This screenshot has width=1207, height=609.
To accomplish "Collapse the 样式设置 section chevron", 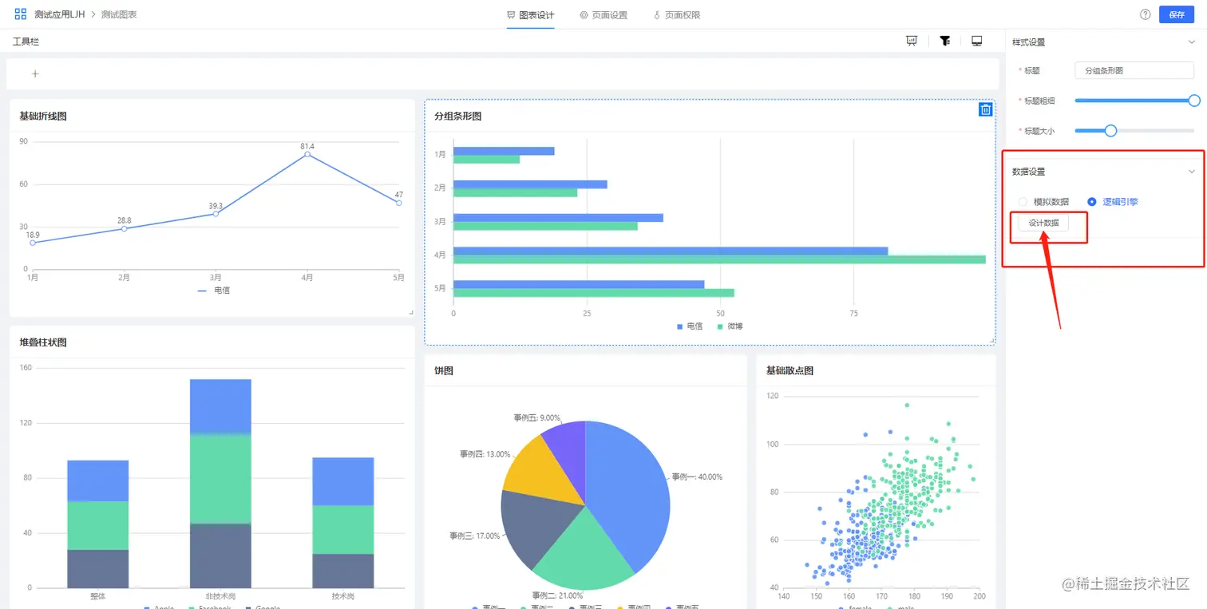I will (1192, 42).
